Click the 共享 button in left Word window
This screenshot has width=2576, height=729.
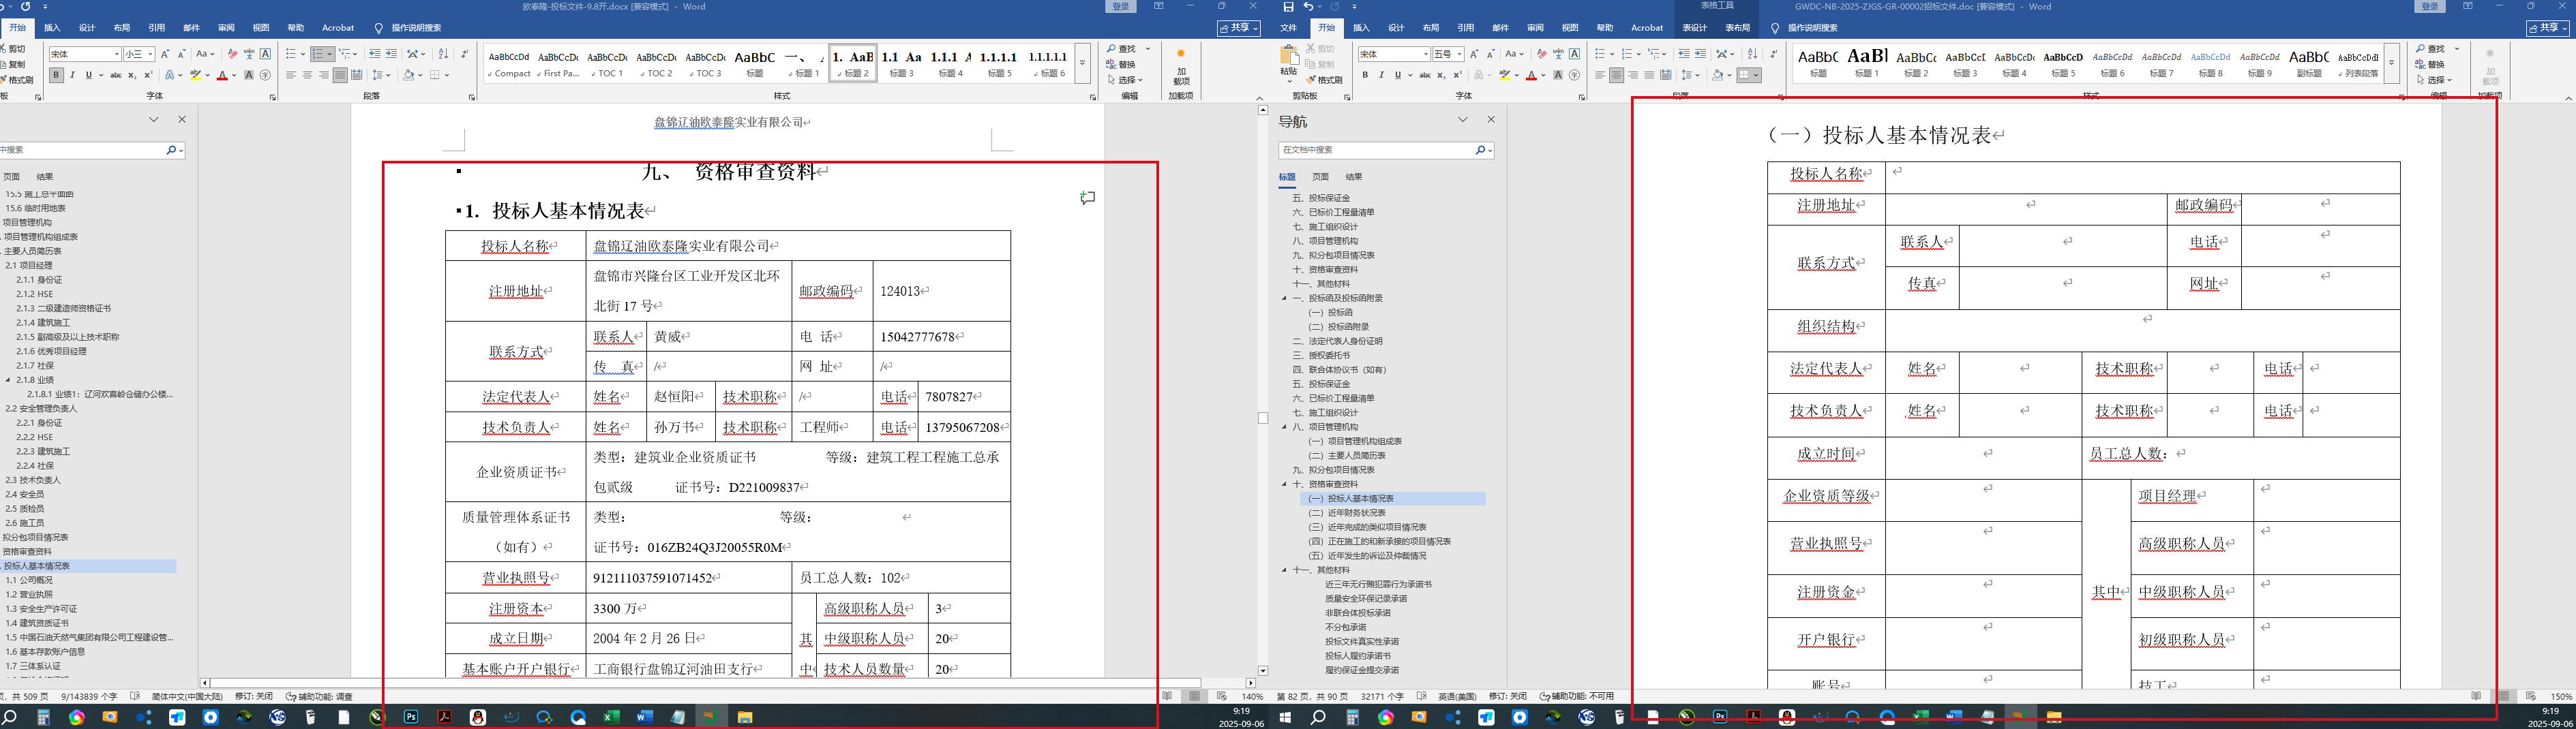1238,28
